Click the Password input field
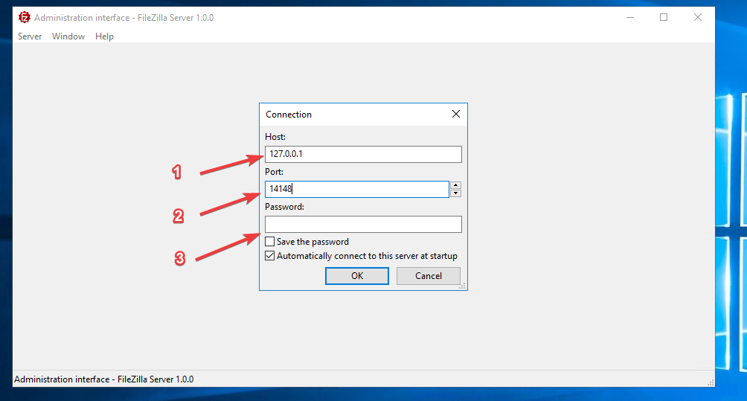Viewport: 747px width, 401px height. 363,225
